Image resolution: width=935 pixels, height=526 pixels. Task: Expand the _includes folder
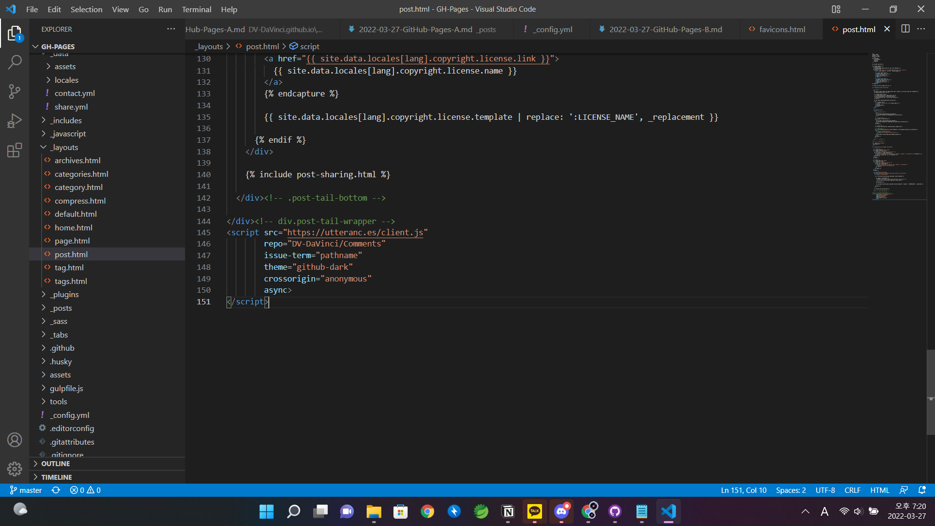coord(67,120)
